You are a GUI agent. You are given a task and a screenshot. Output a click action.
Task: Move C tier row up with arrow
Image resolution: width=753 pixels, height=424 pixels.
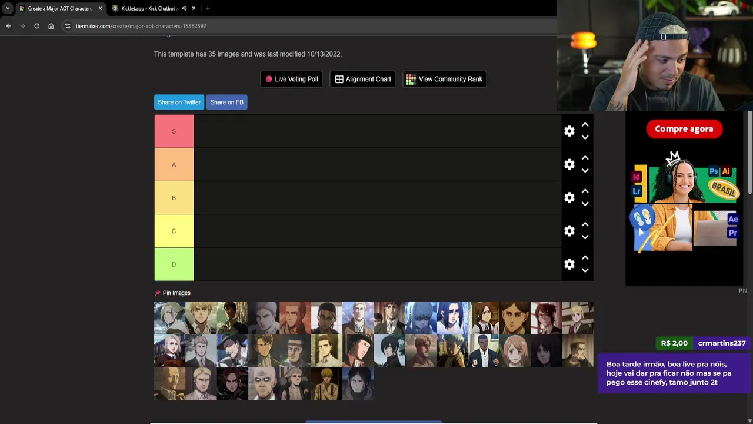click(x=585, y=224)
